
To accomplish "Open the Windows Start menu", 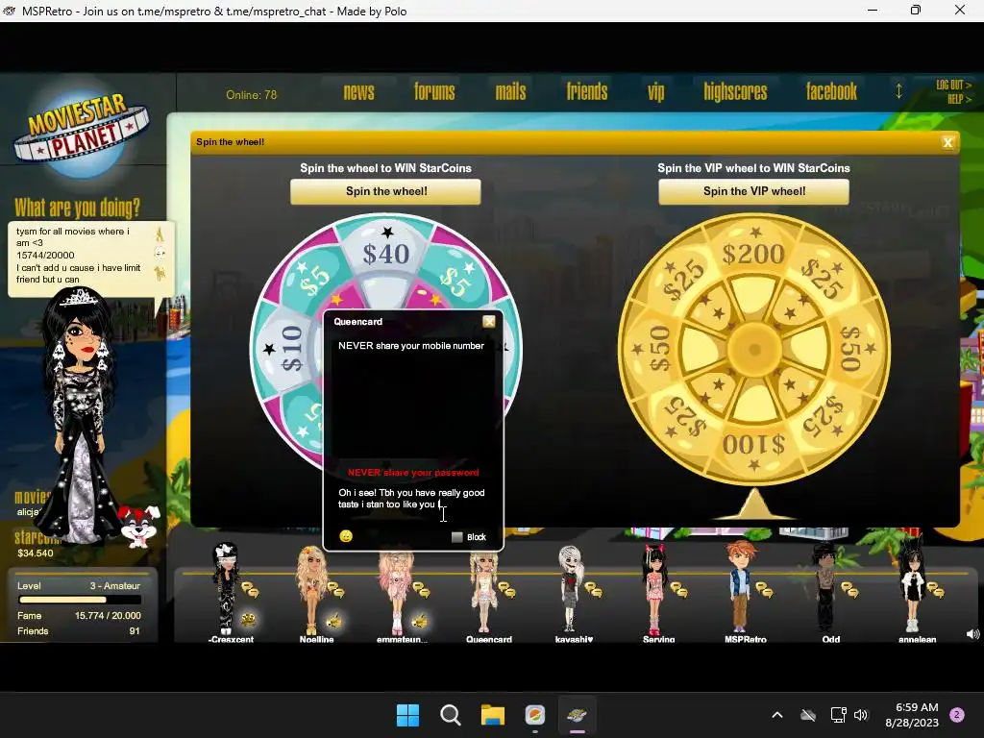I will tap(407, 715).
